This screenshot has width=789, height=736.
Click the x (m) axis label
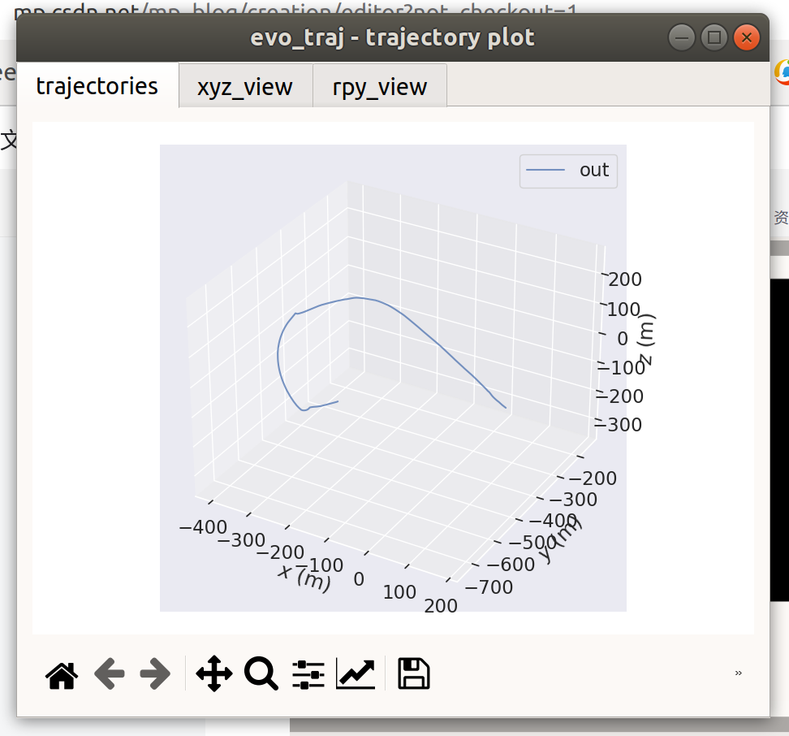click(305, 578)
